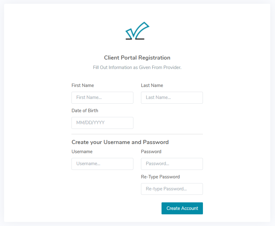
Task: Focus the Password entry field
Action: (x=172, y=164)
